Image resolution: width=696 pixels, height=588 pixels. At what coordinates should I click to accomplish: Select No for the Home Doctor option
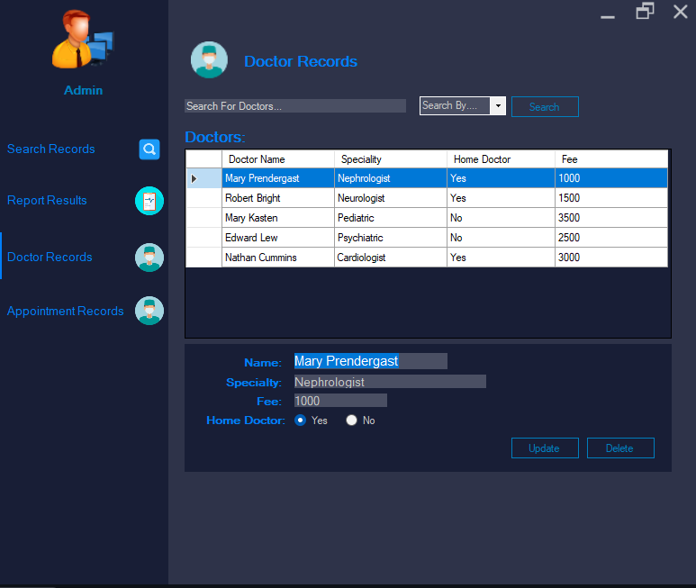351,421
